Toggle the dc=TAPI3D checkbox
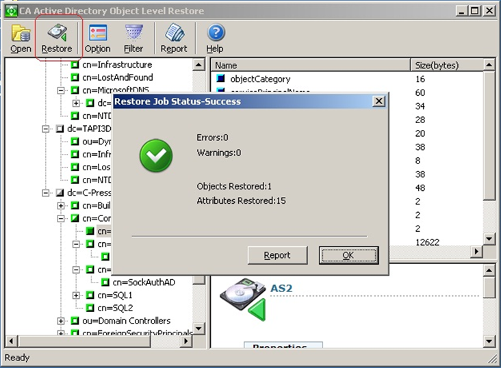This screenshot has height=368, width=501. point(60,129)
